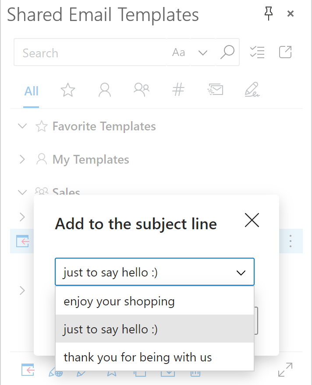This screenshot has width=312, height=385.
Task: Click the open-in-new-window icon
Action: coord(285,52)
